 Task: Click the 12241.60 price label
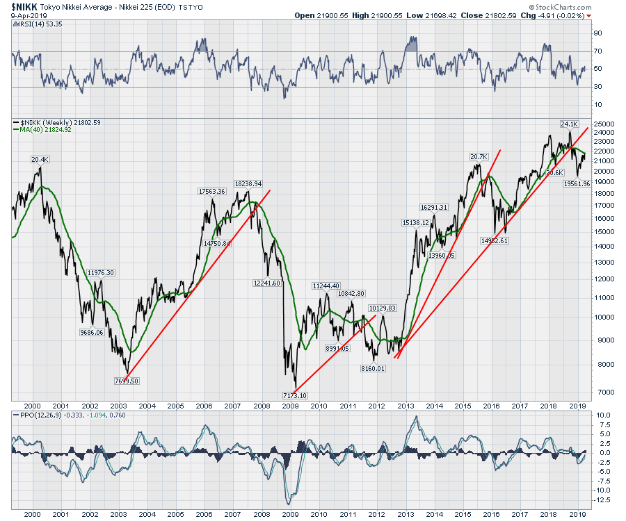(266, 283)
